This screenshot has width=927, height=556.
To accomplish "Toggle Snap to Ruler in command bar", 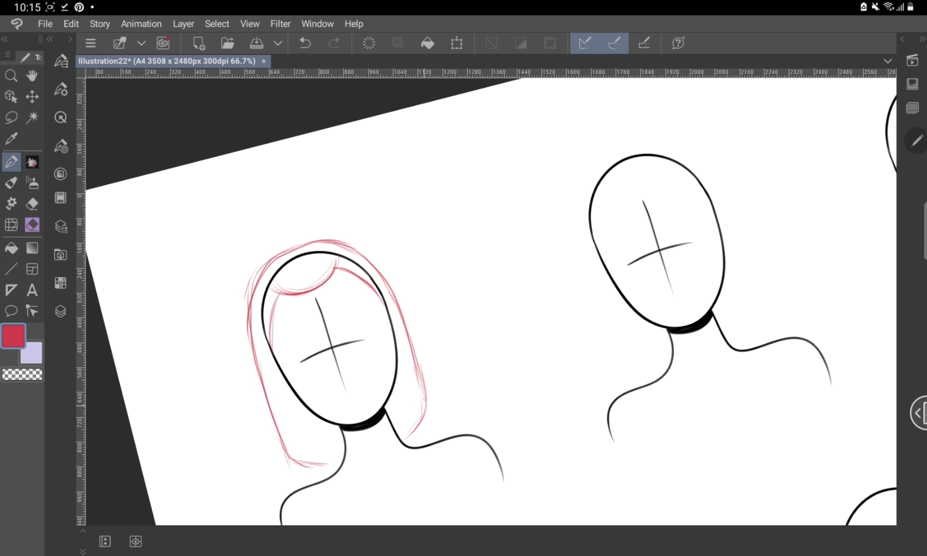I will [x=585, y=43].
